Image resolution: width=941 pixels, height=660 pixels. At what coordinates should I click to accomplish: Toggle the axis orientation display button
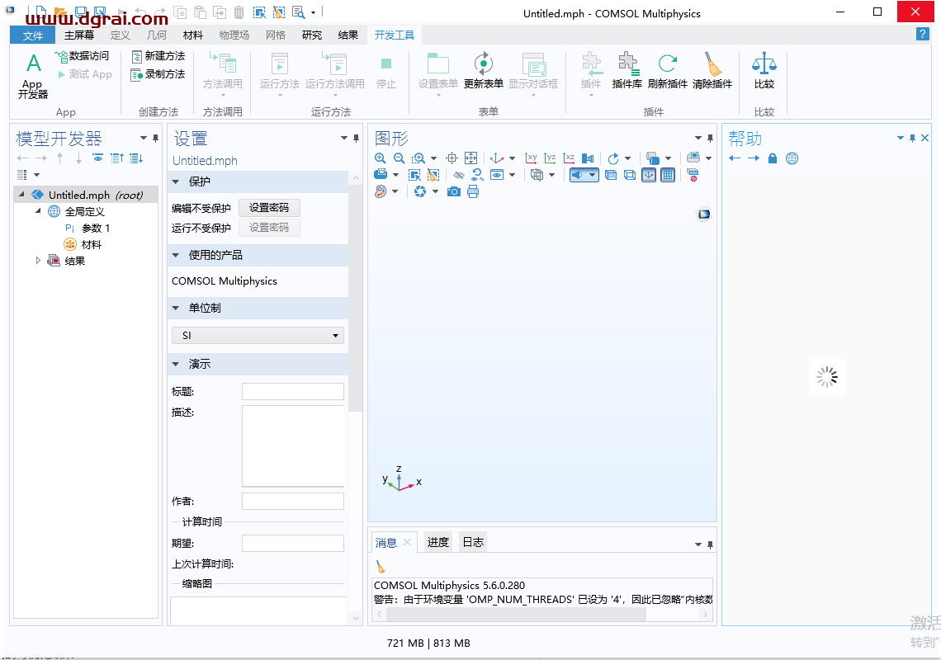coord(649,175)
